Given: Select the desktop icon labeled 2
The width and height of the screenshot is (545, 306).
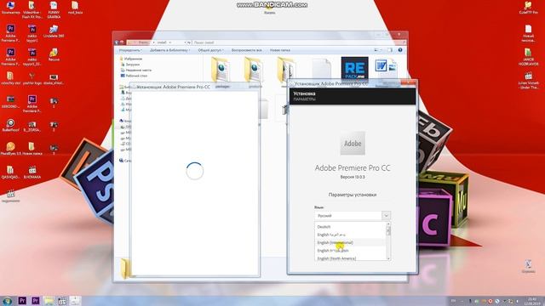Looking at the screenshot, I should point(54,127).
